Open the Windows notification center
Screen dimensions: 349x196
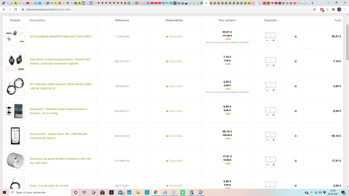(344, 193)
